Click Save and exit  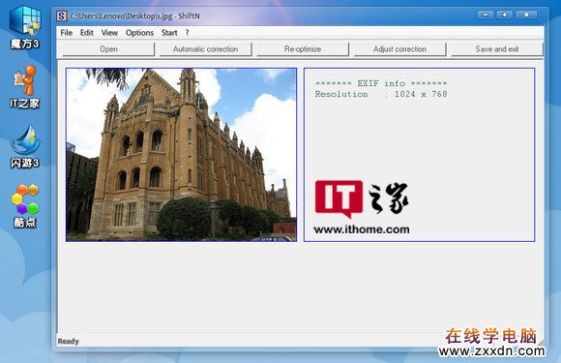(497, 49)
